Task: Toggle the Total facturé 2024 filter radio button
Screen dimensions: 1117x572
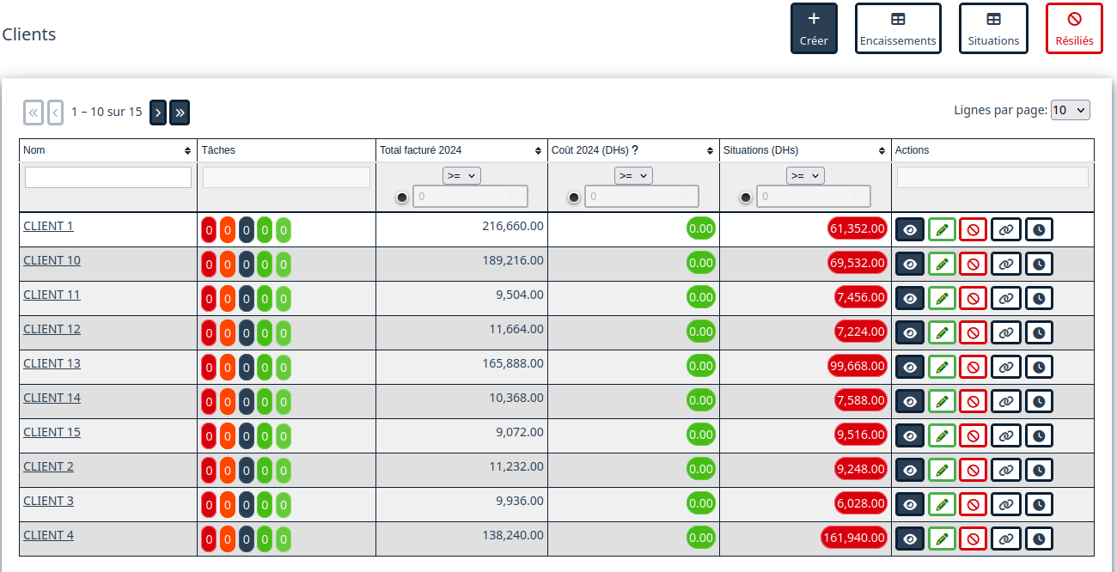Action: coord(402,198)
